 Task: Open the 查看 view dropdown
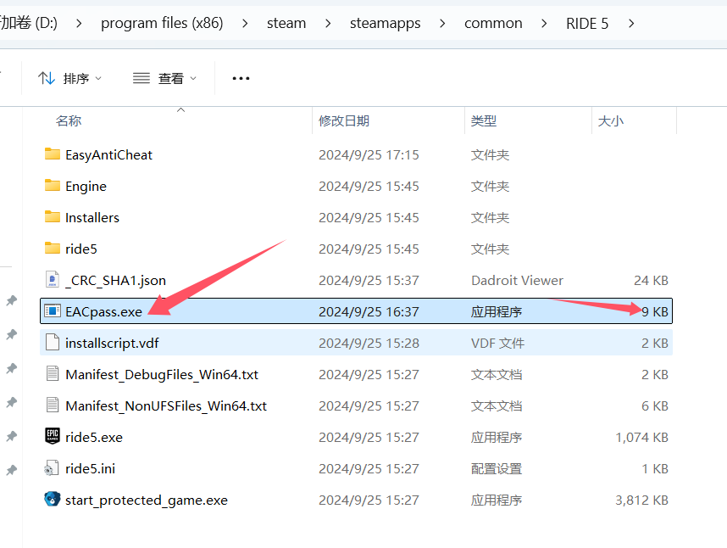[x=164, y=78]
